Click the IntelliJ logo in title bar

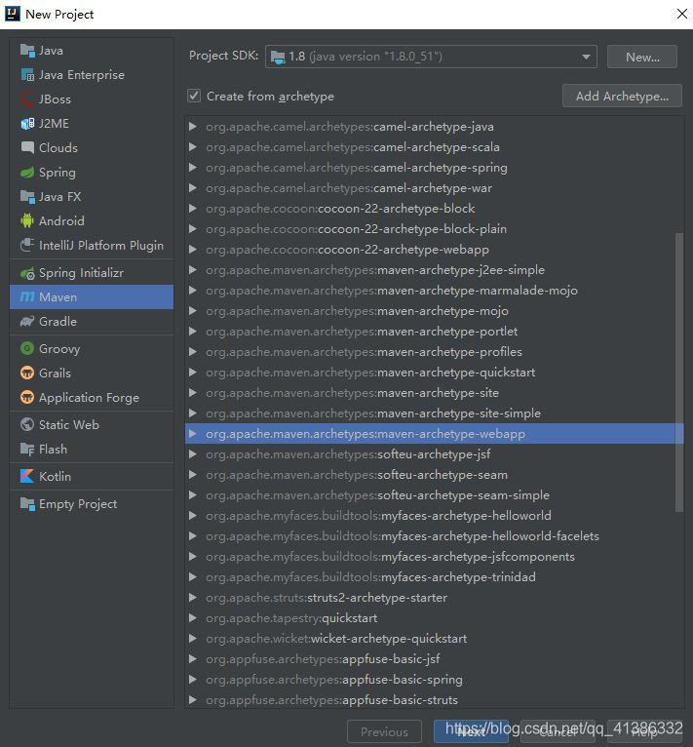click(13, 14)
